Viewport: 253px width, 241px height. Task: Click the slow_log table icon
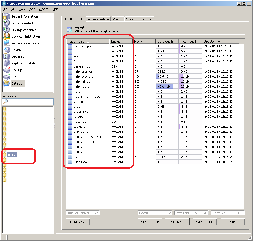point(70,122)
